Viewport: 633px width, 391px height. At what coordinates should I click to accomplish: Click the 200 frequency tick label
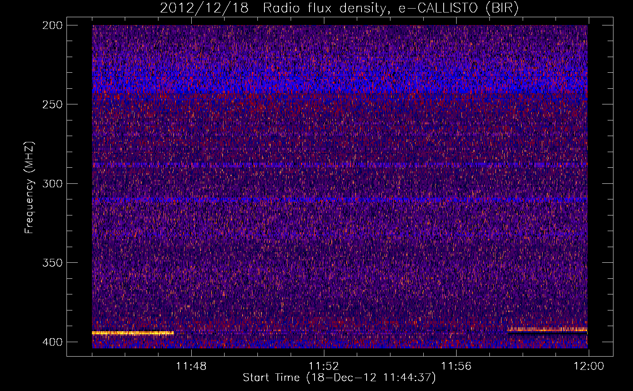(x=52, y=25)
